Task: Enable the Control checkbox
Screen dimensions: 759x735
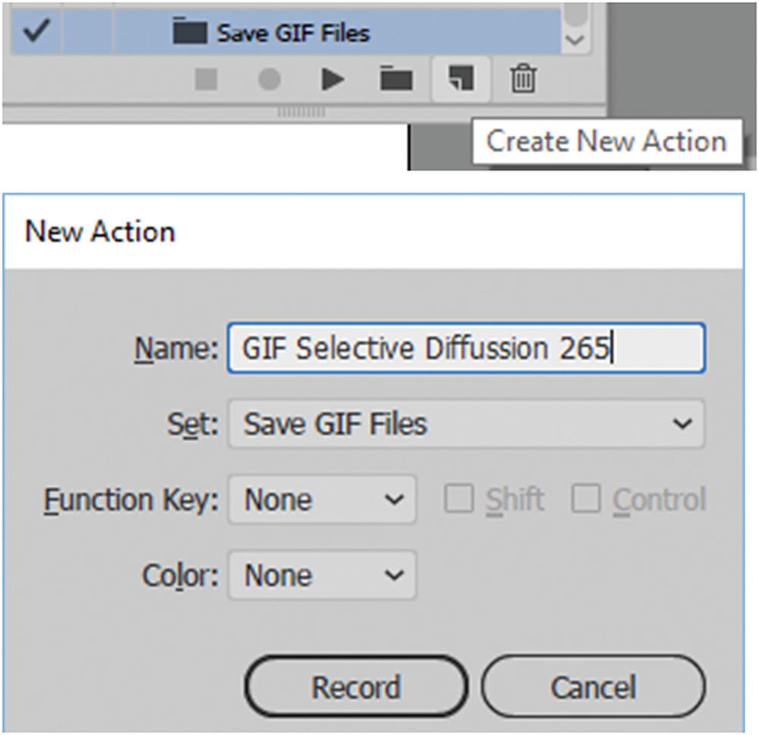Action: 586,498
